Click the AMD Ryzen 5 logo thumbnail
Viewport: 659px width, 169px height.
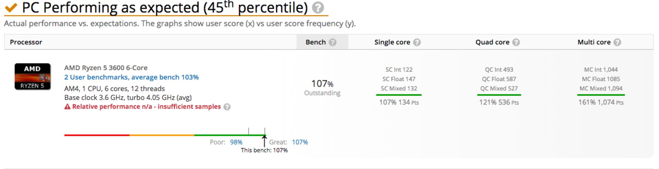(x=33, y=76)
